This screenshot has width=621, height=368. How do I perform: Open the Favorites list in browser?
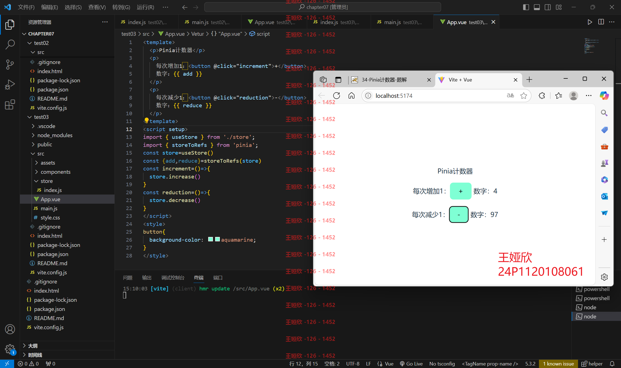(558, 96)
